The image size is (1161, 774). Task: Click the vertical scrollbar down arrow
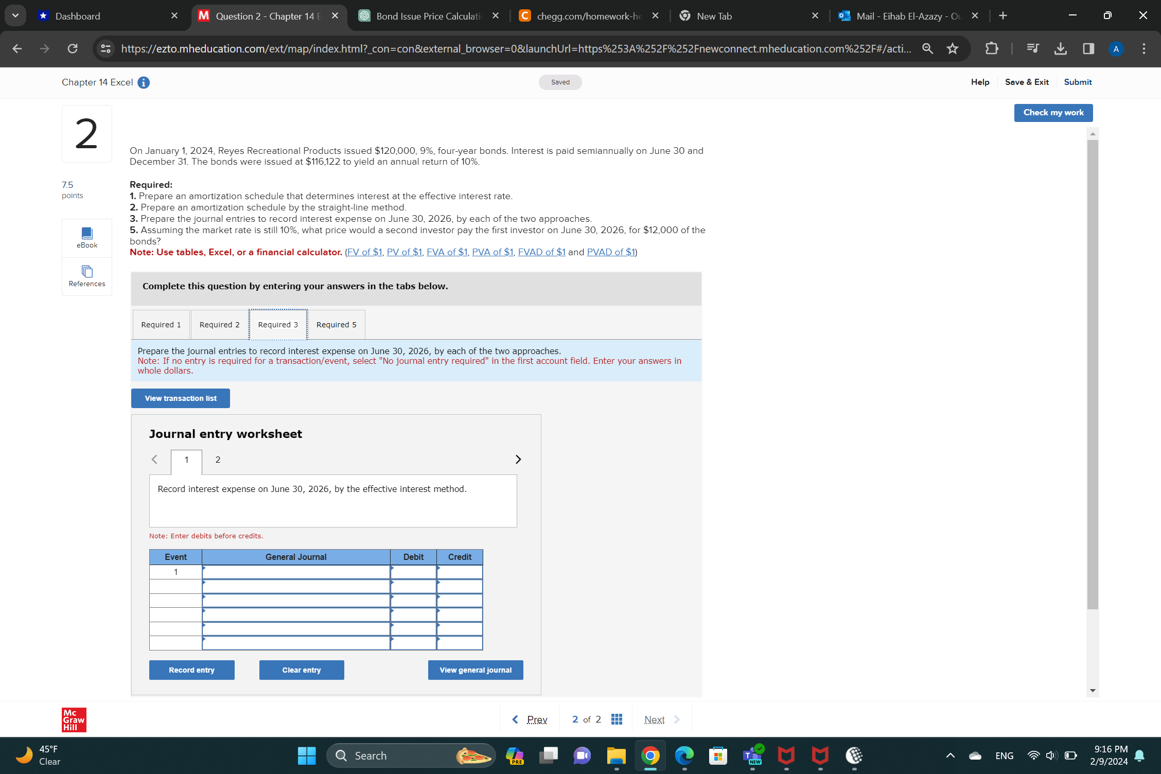(1093, 691)
